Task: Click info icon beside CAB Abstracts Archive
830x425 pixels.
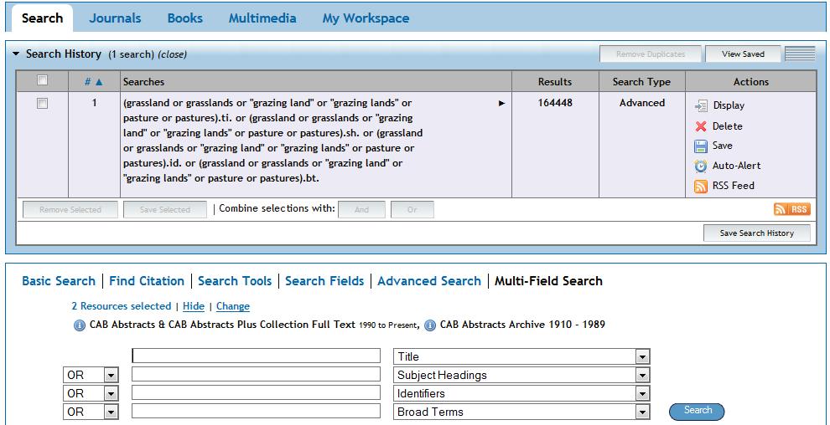Action: (x=430, y=325)
